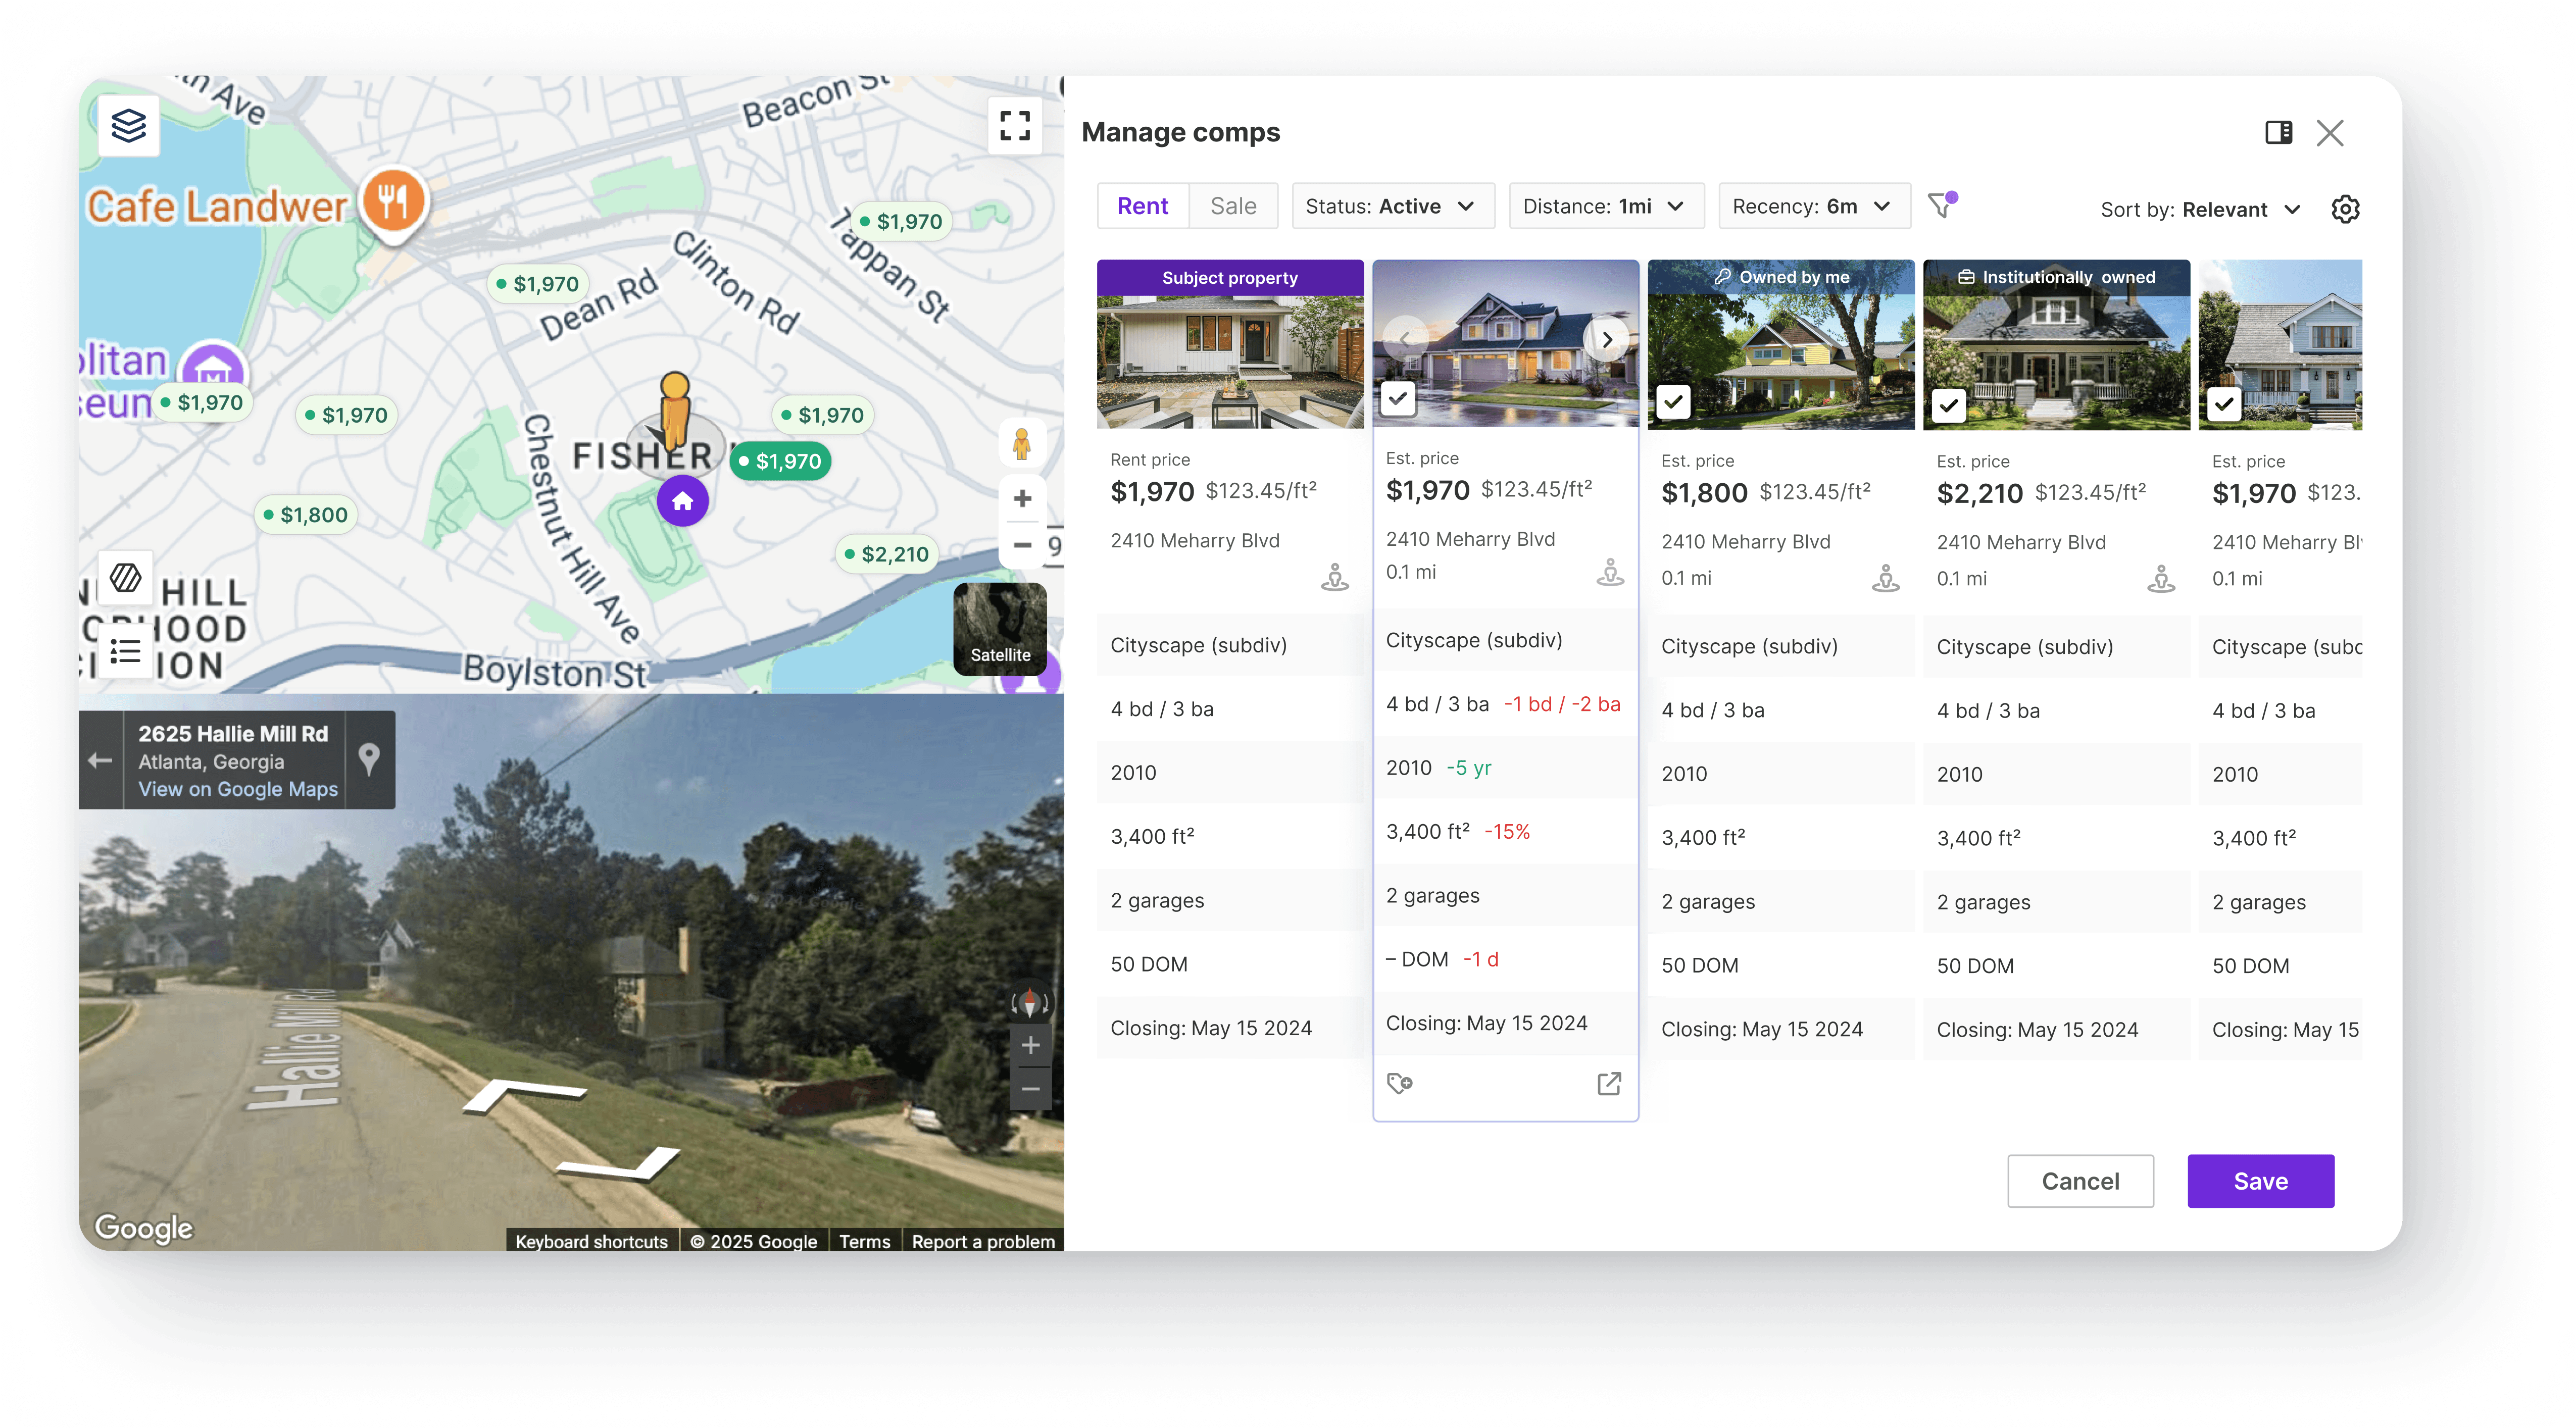This screenshot has width=2576, height=1428.
Task: Click the filter funnel icon
Action: (x=1941, y=206)
